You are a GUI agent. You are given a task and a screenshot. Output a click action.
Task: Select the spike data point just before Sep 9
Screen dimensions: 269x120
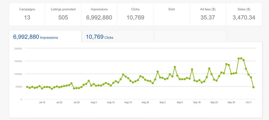pyautogui.click(x=175, y=67)
